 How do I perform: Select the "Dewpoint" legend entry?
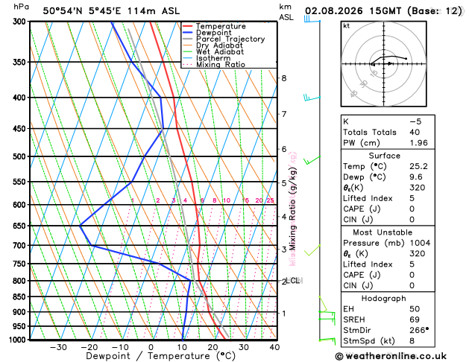(x=213, y=33)
